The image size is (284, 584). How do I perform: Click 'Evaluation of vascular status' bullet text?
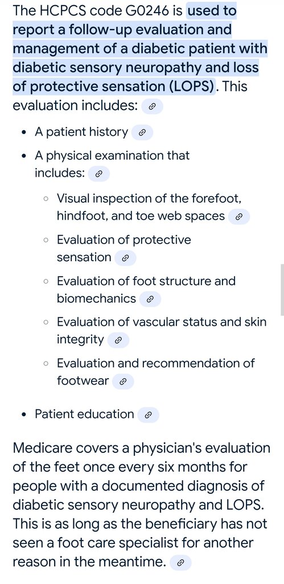(x=161, y=322)
